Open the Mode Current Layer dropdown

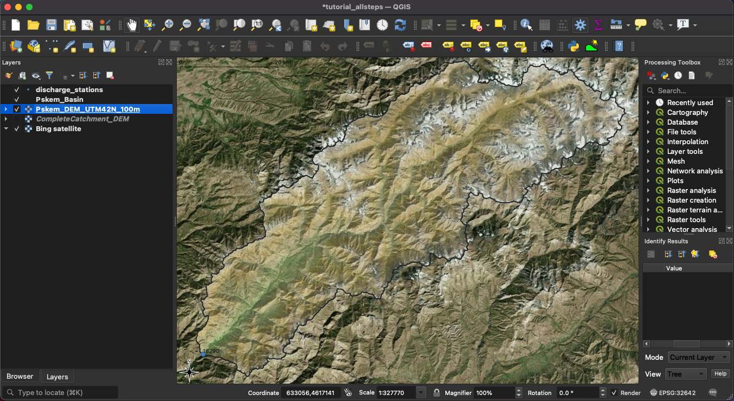coord(698,358)
